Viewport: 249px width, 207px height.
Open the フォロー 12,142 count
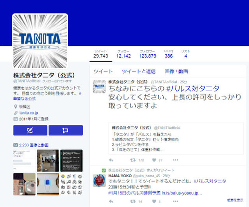coord(124,54)
